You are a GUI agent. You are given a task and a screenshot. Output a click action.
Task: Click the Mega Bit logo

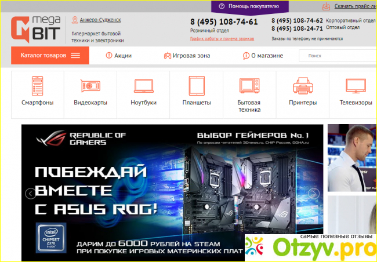coord(35,29)
